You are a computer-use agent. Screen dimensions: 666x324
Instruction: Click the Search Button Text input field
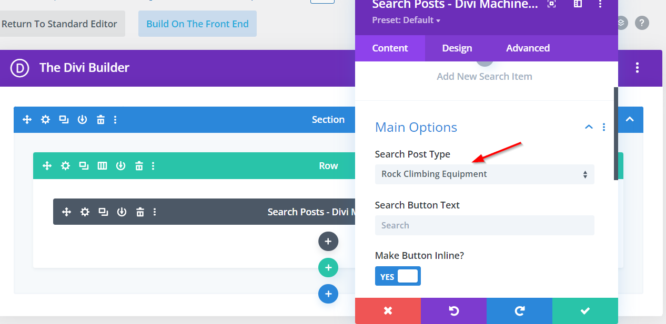point(484,225)
